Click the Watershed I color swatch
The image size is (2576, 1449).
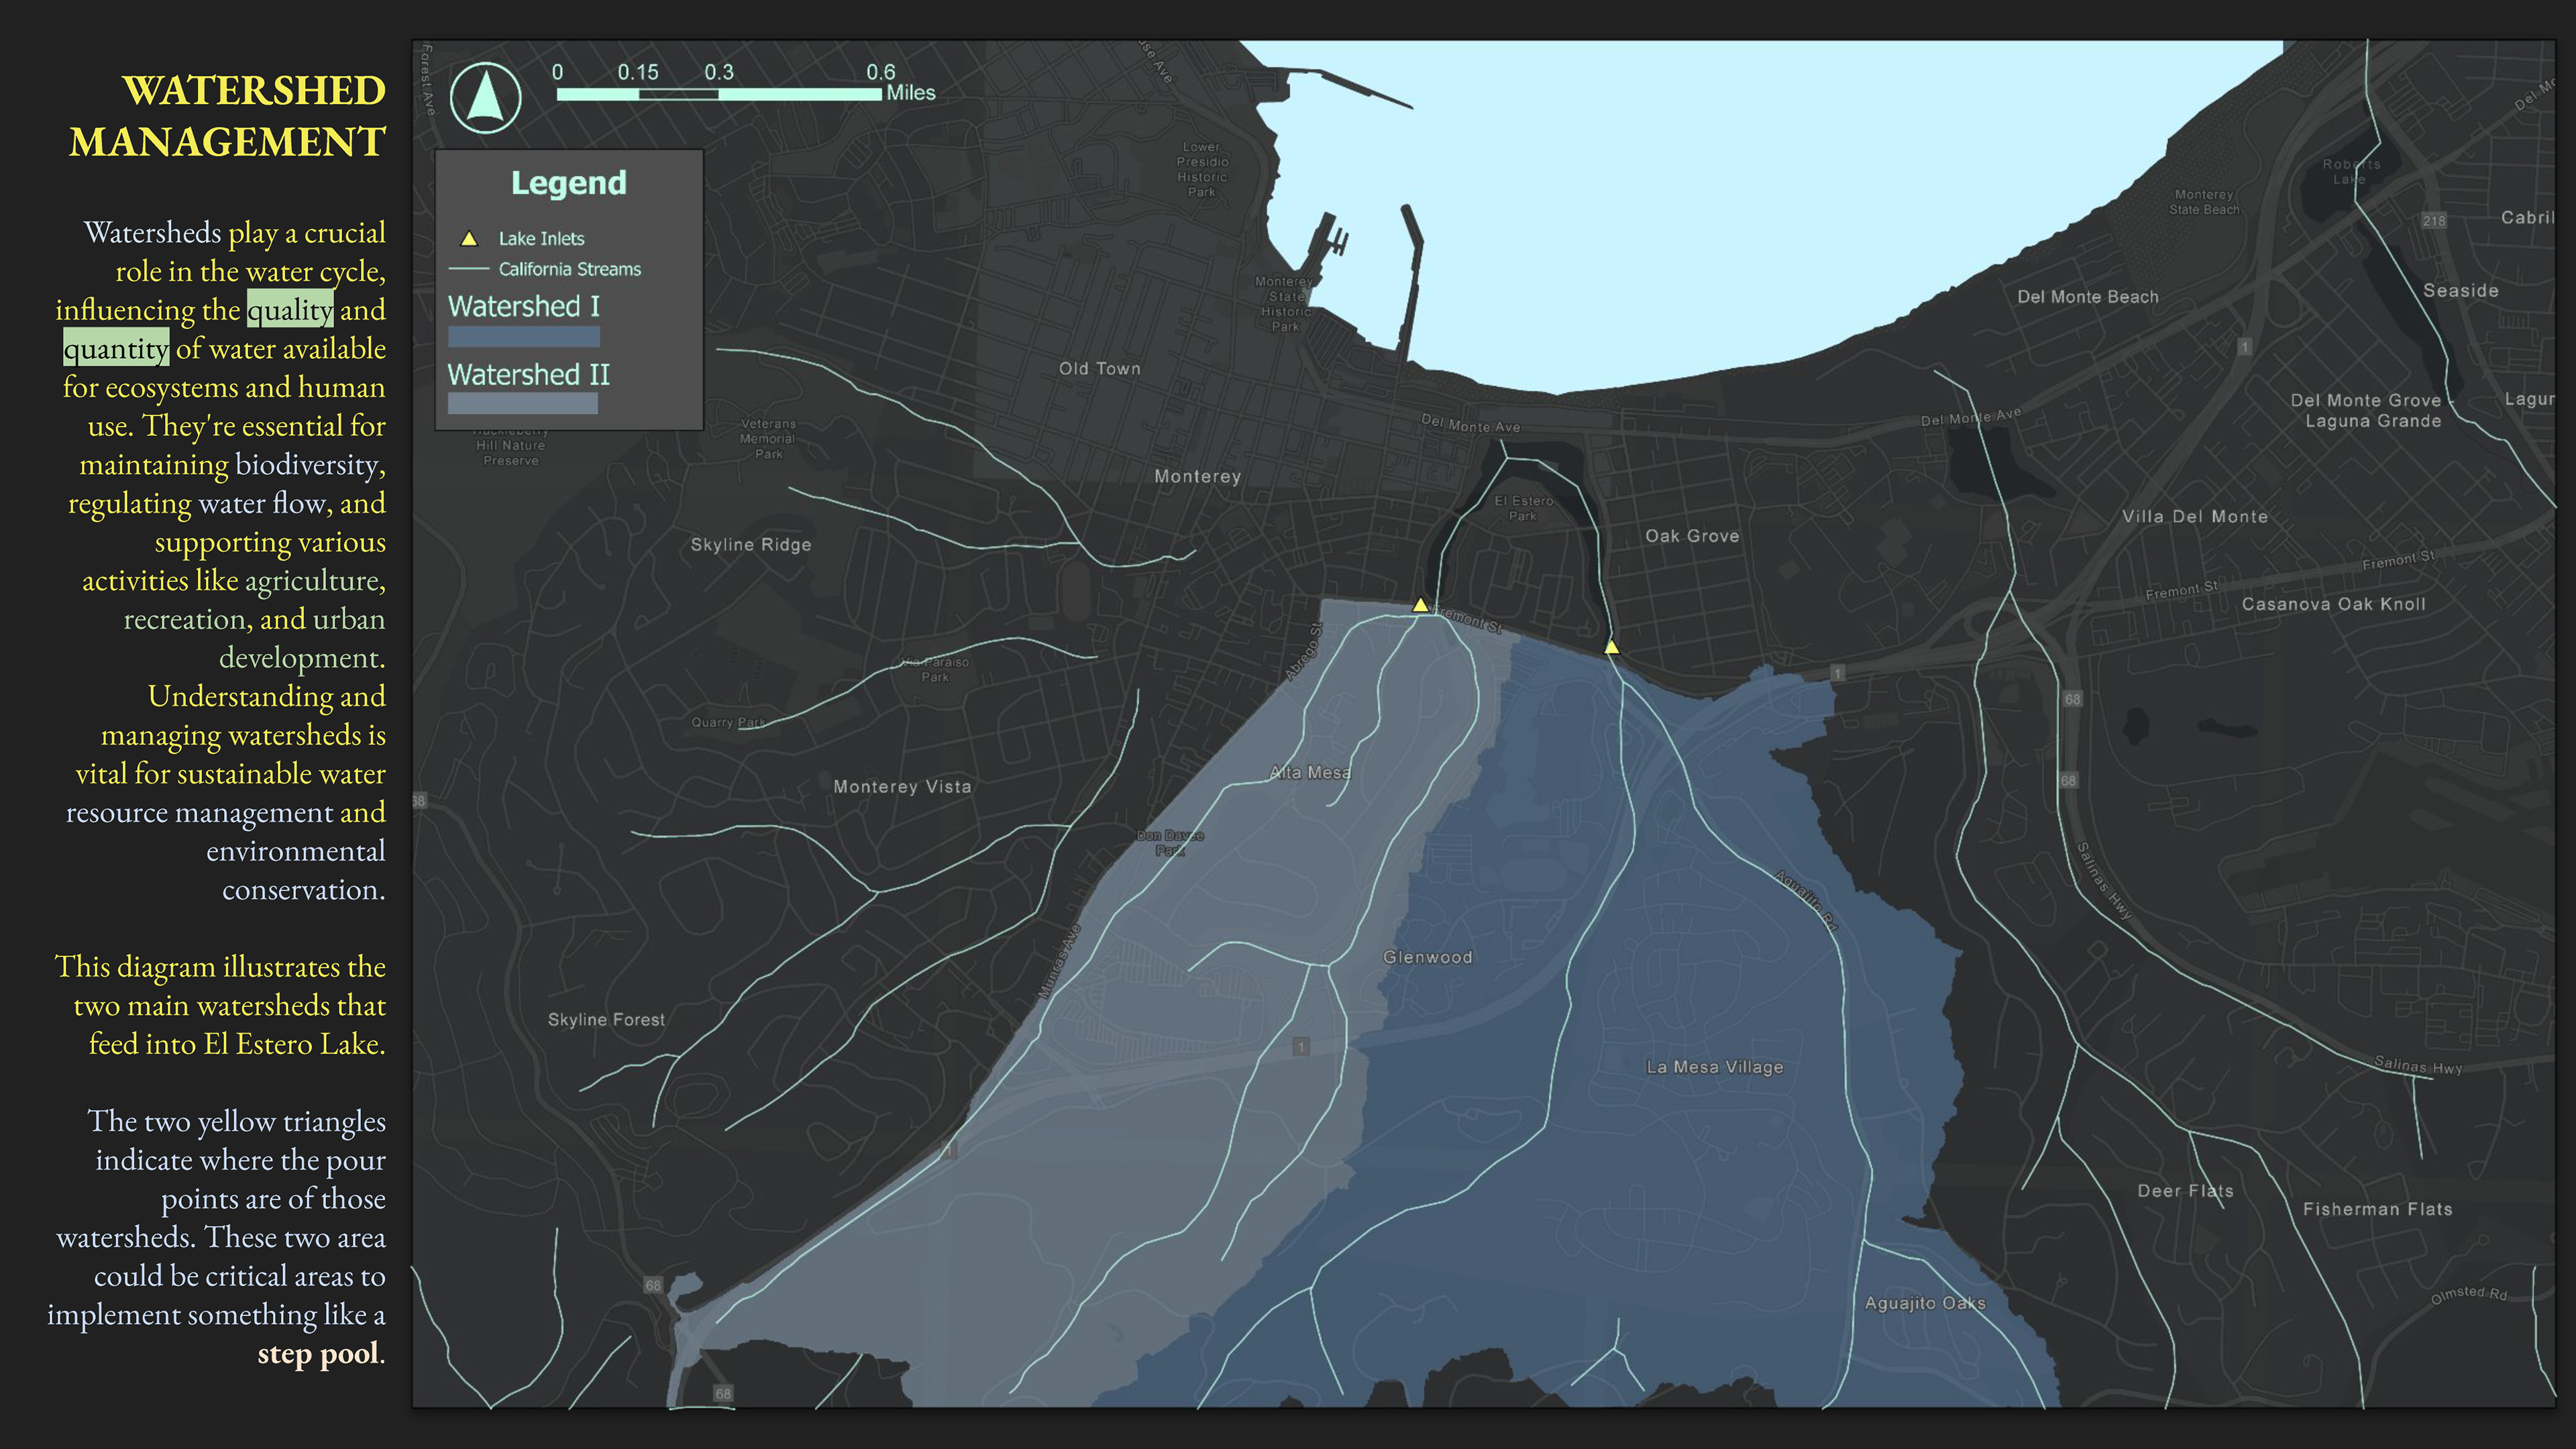pyautogui.click(x=524, y=336)
